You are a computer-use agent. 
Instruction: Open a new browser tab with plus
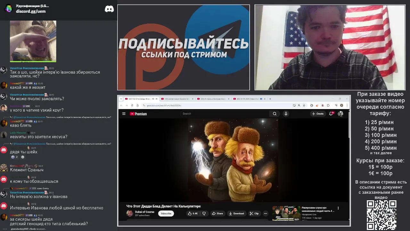pyautogui.click(x=270, y=99)
